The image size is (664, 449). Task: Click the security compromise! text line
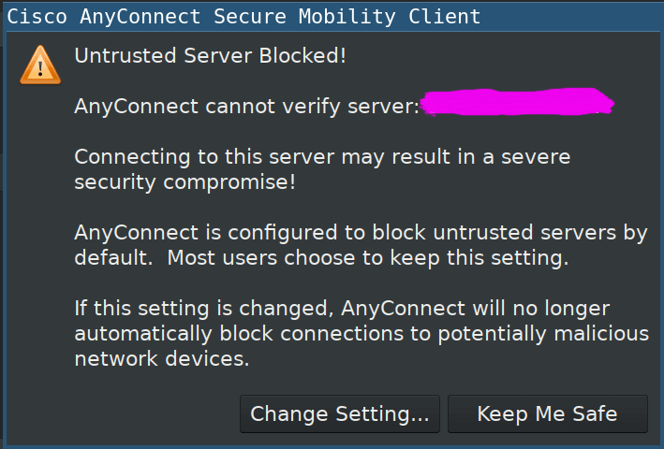(x=184, y=182)
